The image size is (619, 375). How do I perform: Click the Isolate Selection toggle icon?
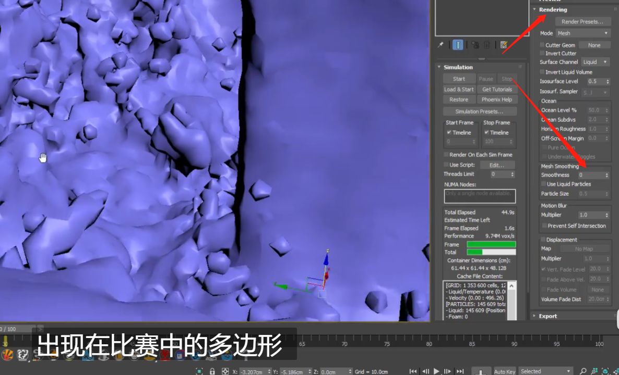[x=199, y=371]
